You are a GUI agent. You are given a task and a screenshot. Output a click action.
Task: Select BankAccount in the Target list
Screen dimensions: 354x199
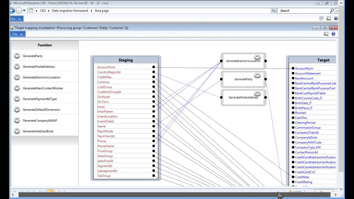click(304, 78)
